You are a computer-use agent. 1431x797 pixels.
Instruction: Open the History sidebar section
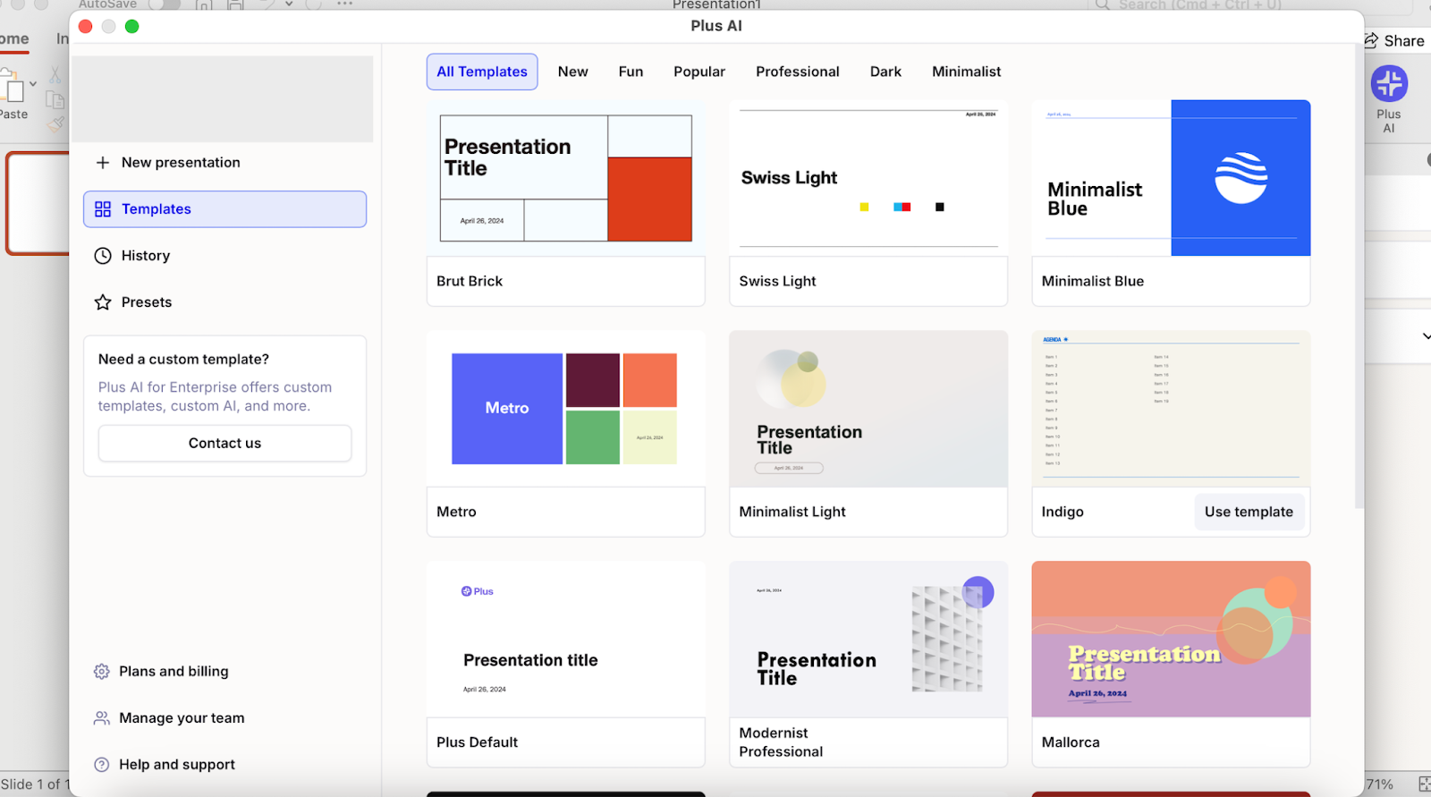pyautogui.click(x=225, y=256)
